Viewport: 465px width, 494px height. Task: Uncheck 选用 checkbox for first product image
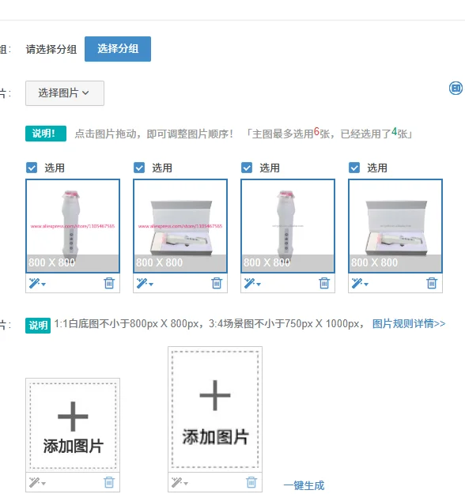pyautogui.click(x=32, y=168)
